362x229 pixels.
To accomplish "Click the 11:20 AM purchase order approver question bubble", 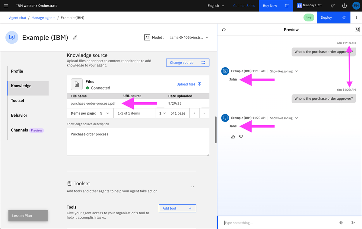I will coord(324,98).
